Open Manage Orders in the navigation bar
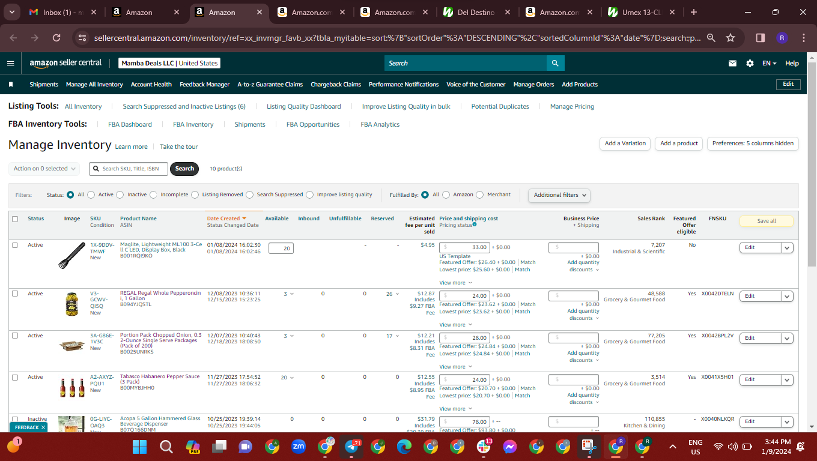This screenshot has width=817, height=461. pos(533,85)
